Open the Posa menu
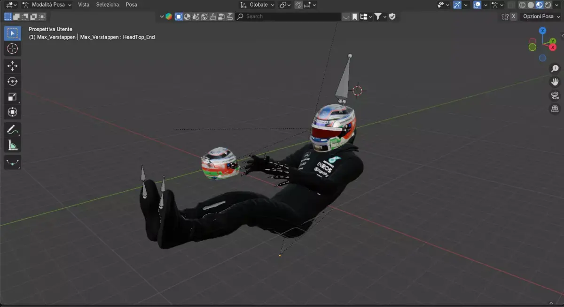Viewport: 564px width, 307px height. [x=132, y=5]
